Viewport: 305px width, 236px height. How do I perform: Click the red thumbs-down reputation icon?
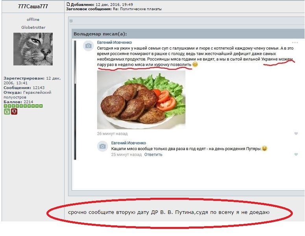pos(14,111)
